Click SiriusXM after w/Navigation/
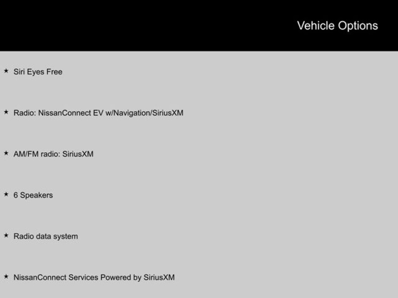 pos(168,113)
